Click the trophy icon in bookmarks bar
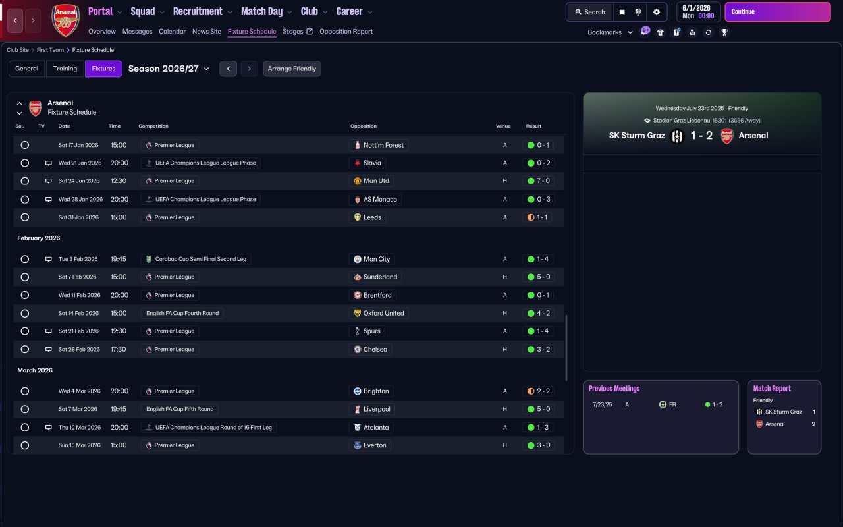The image size is (843, 527). click(724, 32)
